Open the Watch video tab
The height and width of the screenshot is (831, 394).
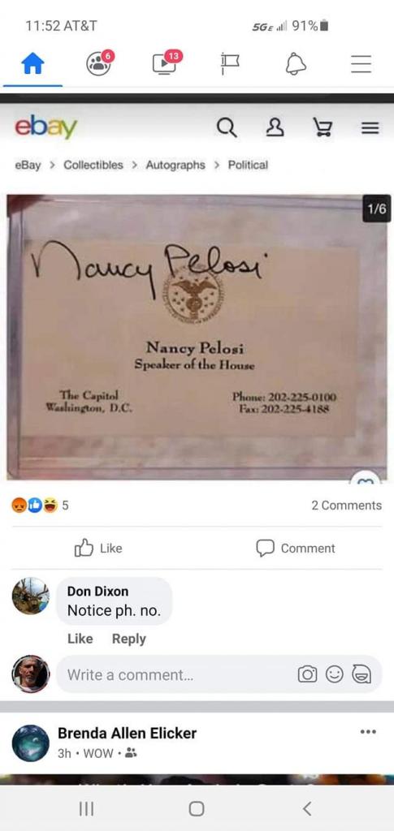tap(166, 63)
